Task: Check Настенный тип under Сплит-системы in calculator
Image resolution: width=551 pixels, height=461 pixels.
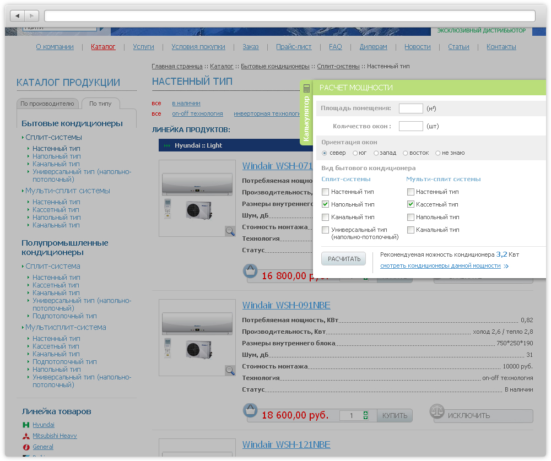Action: pos(326,192)
